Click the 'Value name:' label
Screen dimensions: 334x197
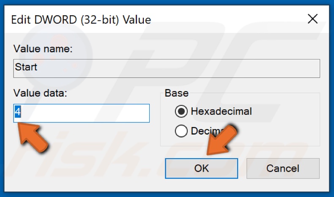click(x=43, y=49)
